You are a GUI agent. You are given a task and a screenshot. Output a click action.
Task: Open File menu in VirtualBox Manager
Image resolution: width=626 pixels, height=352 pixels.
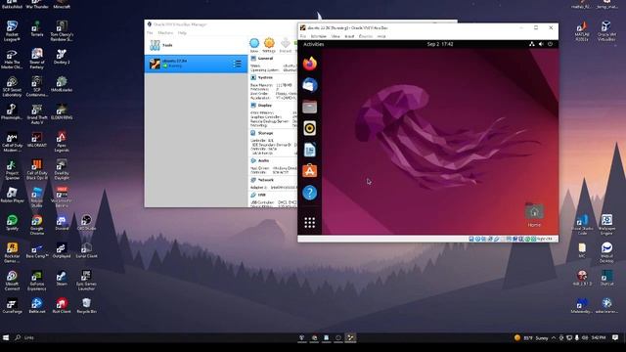coord(150,32)
